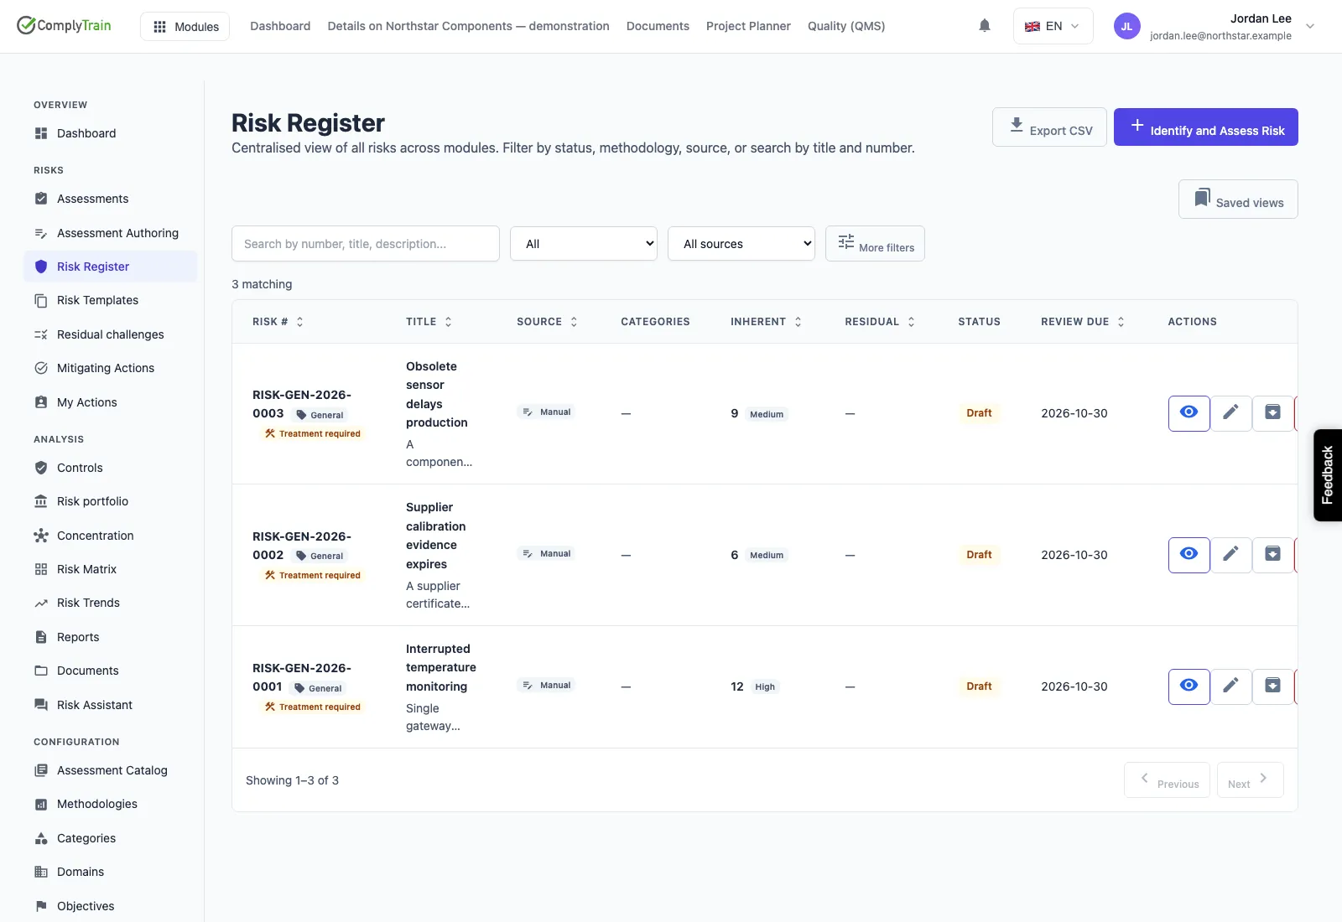The image size is (1342, 922).
Task: Open the Modules app grid menu
Action: pos(185,26)
